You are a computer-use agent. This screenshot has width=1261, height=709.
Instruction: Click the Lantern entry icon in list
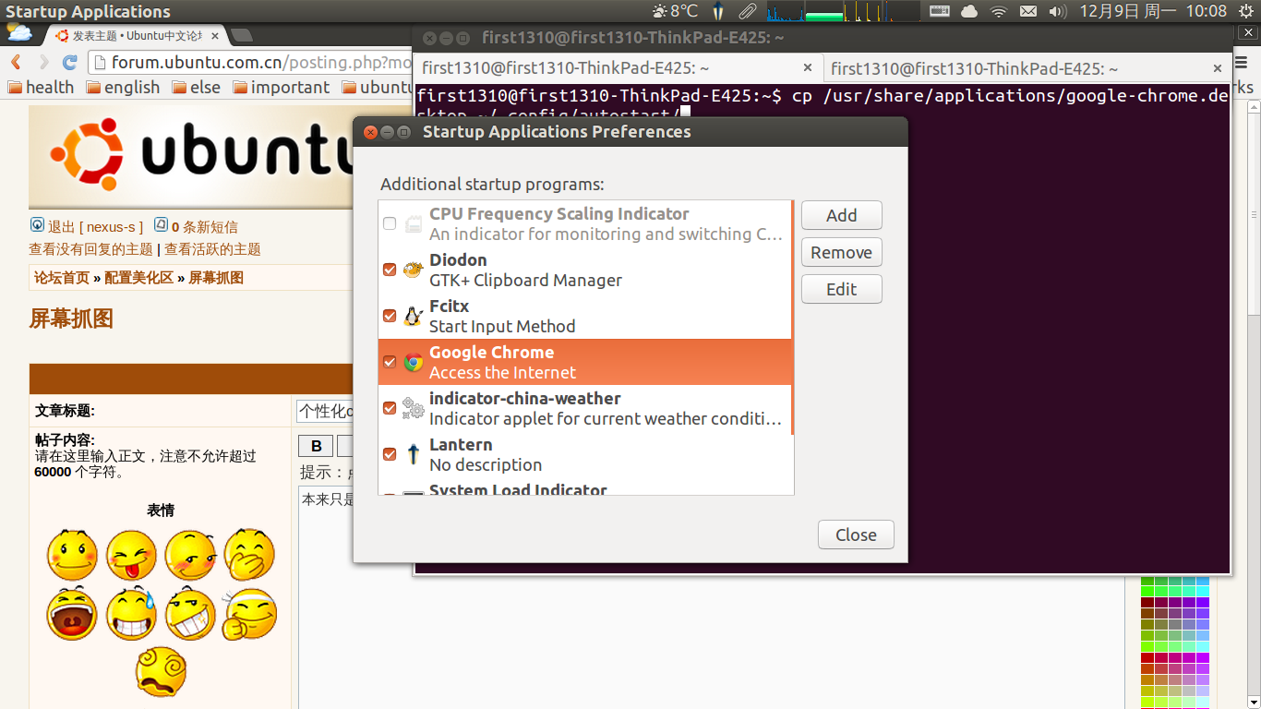[x=414, y=454]
